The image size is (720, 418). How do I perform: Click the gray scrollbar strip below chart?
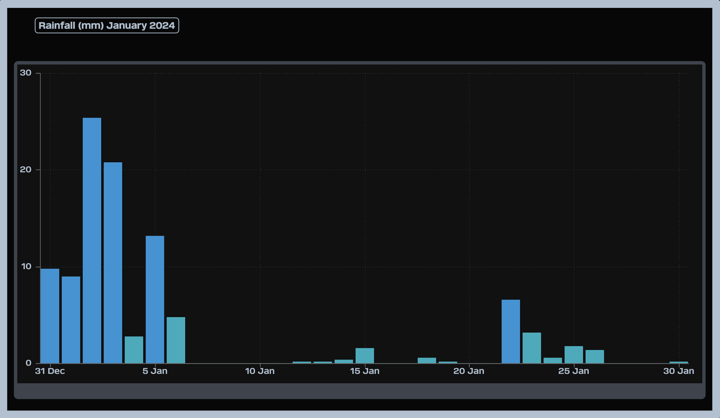359,391
